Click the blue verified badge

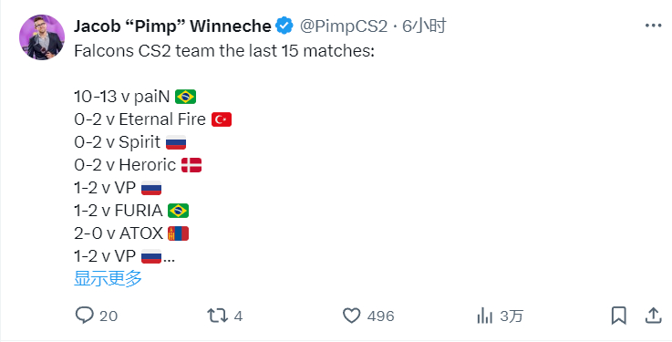pyautogui.click(x=284, y=26)
